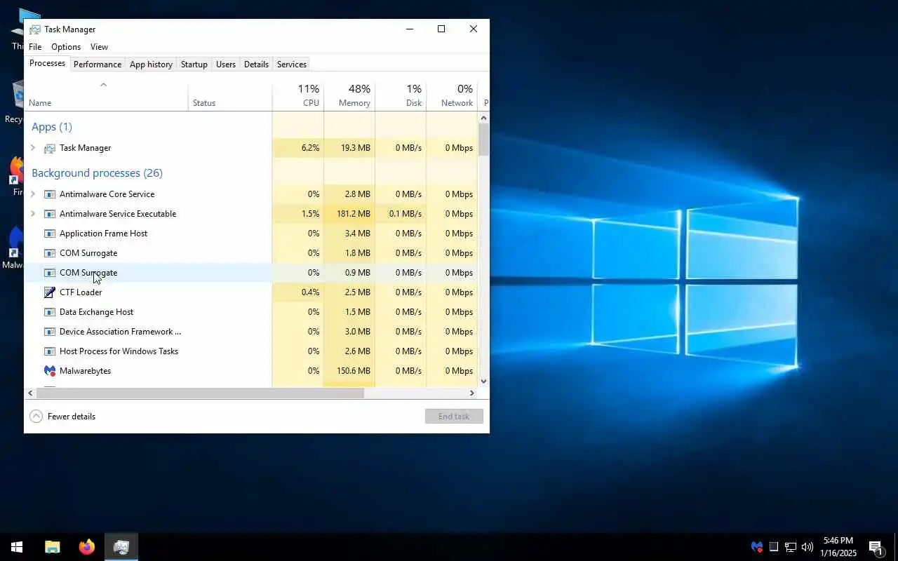Viewport: 898px width, 561px height.
Task: Sort processes by CPU column
Action: pos(298,96)
